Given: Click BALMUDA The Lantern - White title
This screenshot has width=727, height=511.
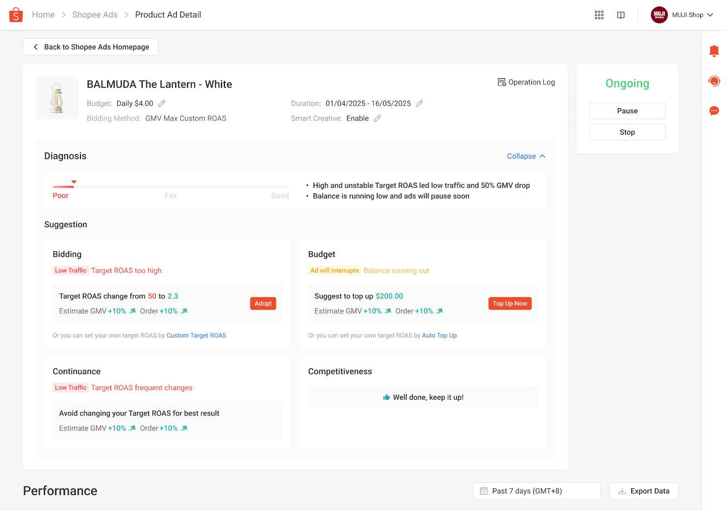Looking at the screenshot, I should [159, 84].
